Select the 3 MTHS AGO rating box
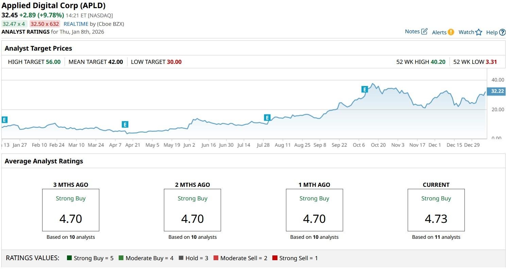 (71, 210)
